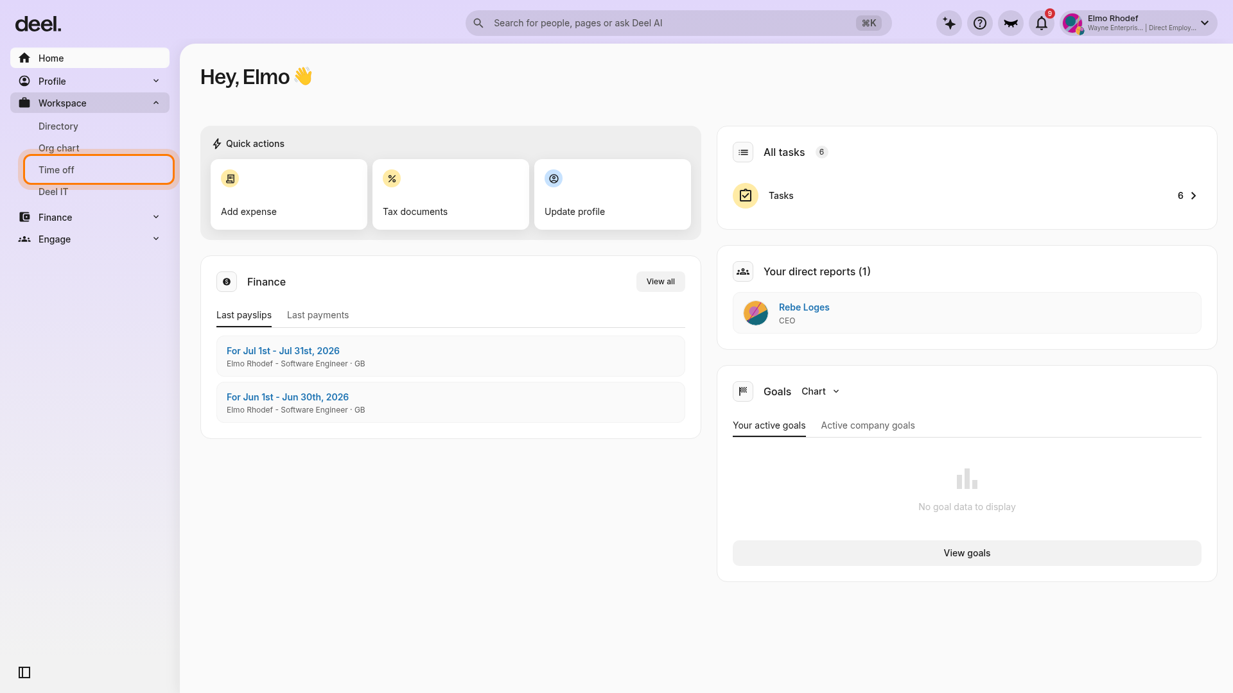Click Elmo Rhodef's avatar in header
This screenshot has height=693, width=1233.
1072,24
